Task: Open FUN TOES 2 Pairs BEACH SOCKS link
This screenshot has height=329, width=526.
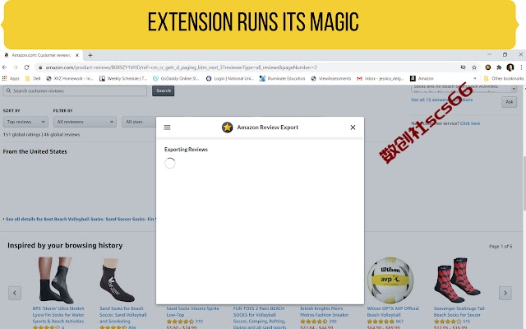Action: 259,317
